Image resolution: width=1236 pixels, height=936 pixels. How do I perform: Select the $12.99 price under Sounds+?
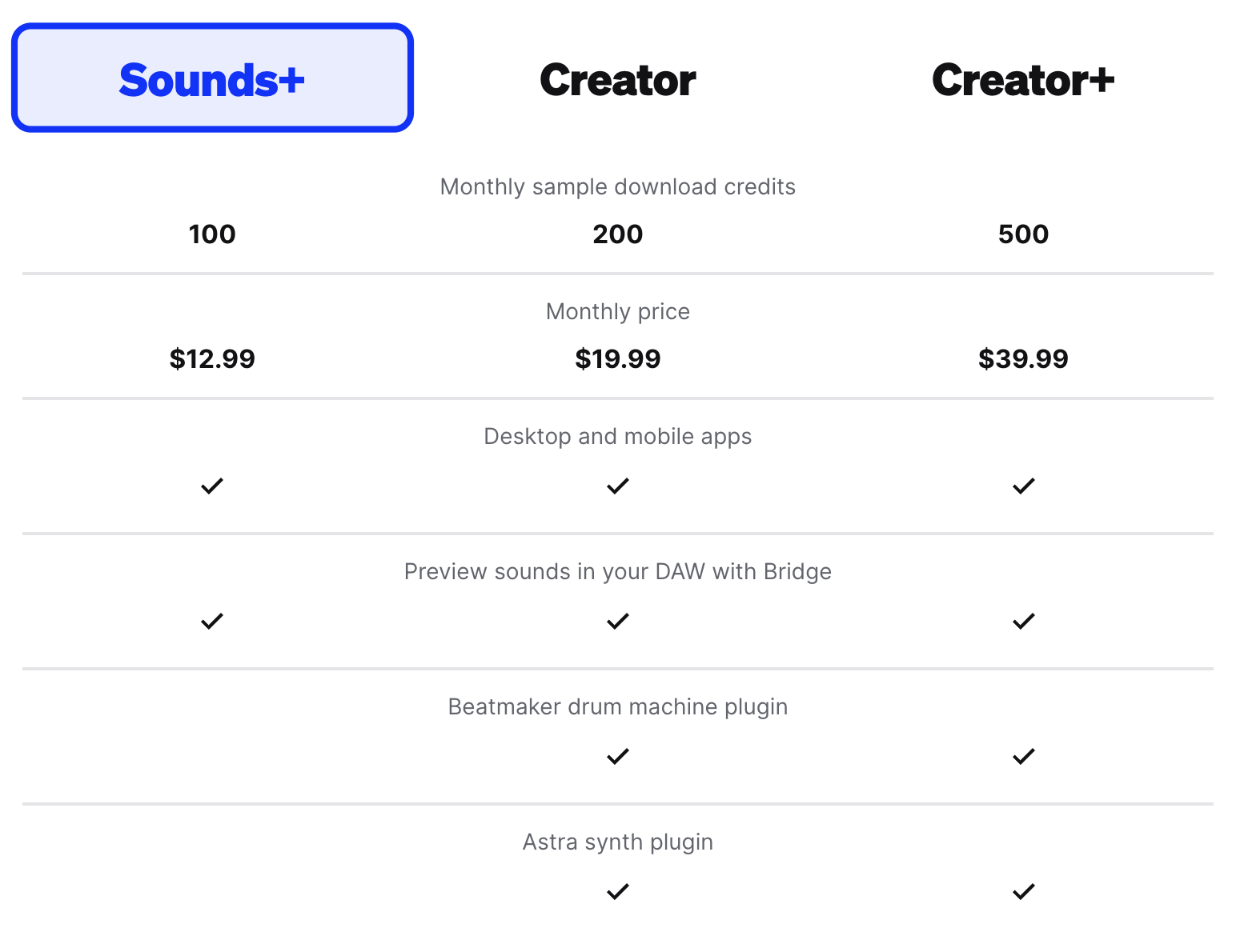(x=211, y=358)
